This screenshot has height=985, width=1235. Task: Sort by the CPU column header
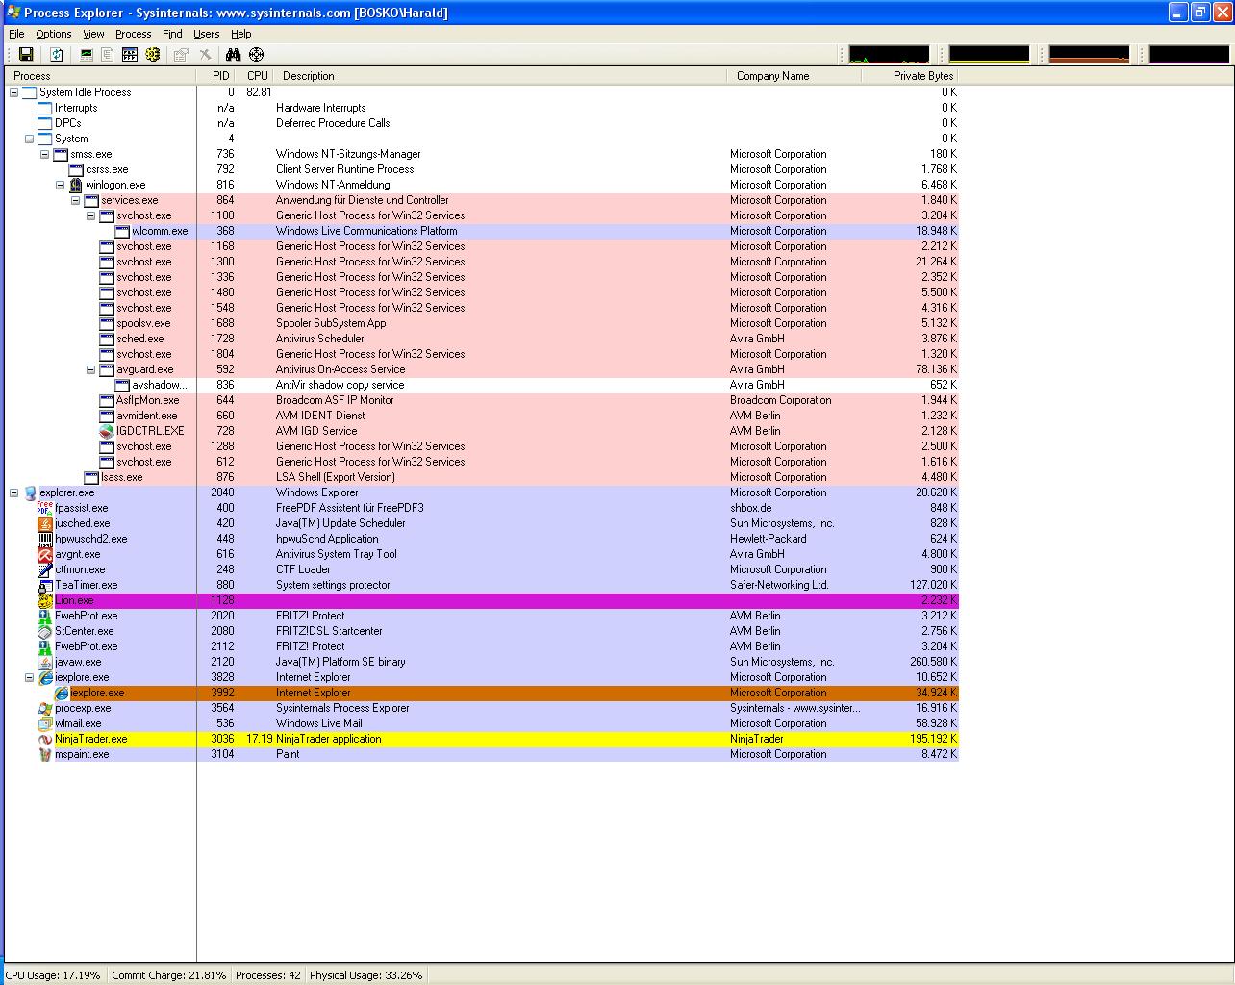coord(255,76)
